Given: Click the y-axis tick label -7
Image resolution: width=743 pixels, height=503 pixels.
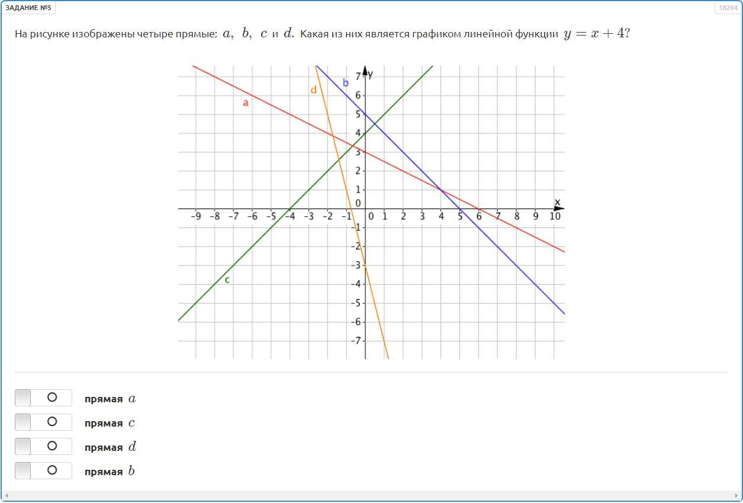Looking at the screenshot, I should tap(356, 341).
